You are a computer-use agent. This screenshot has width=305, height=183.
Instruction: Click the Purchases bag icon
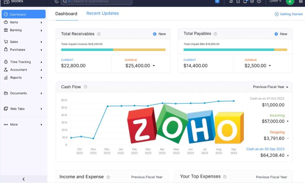(x=6, y=49)
